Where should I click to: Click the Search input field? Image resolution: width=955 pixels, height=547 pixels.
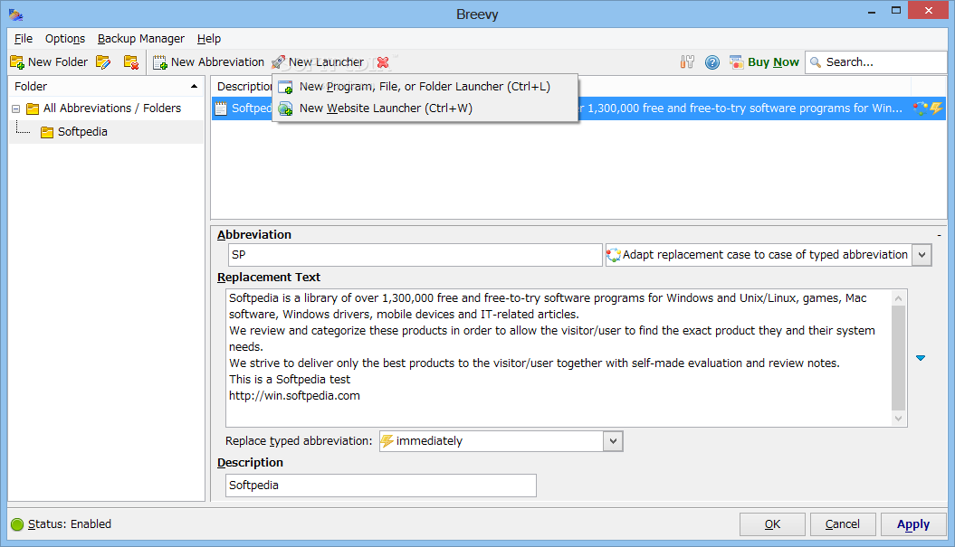(x=876, y=62)
